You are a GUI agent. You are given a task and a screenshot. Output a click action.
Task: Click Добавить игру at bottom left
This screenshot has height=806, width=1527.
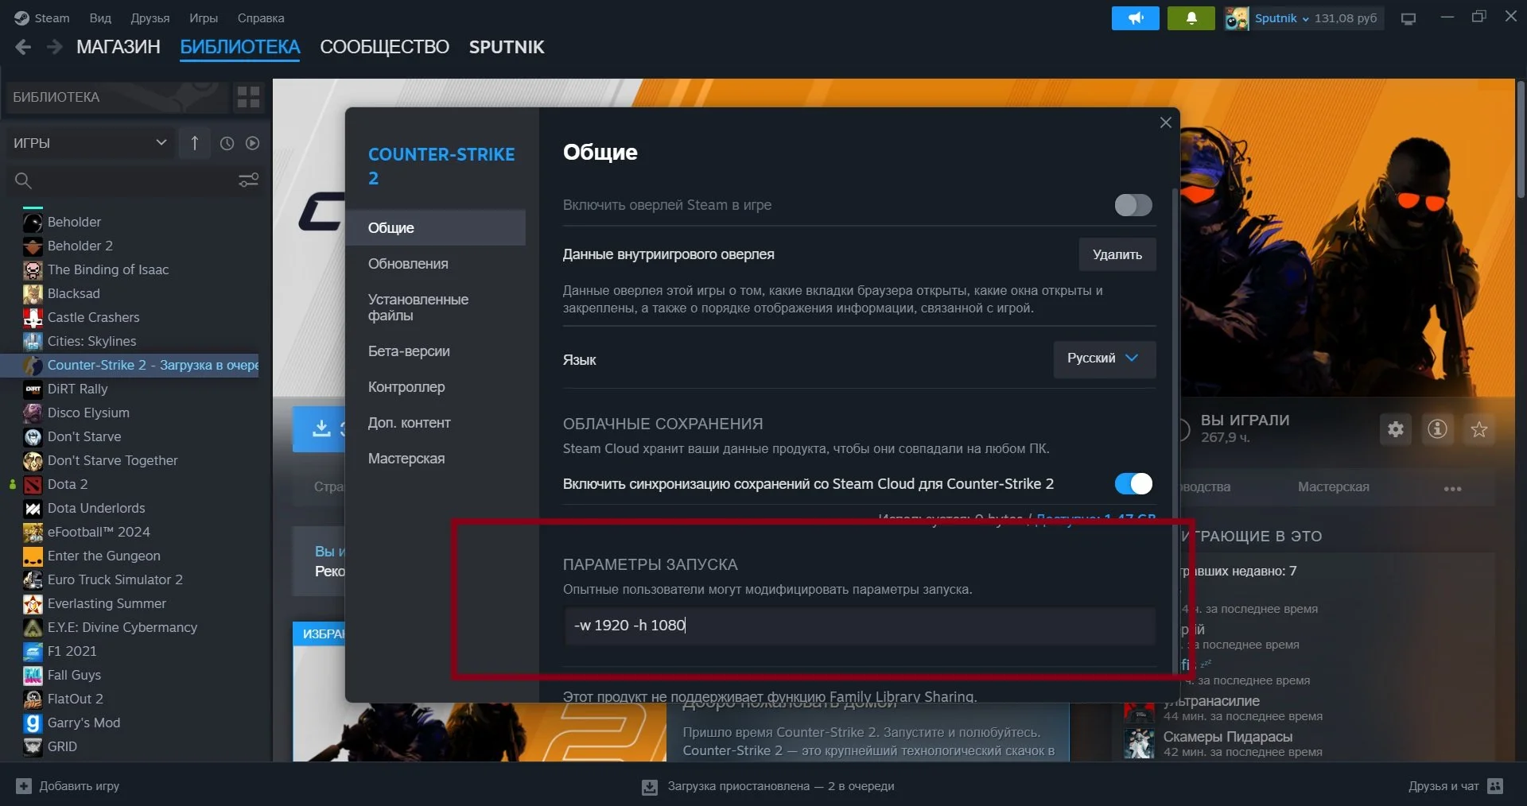click(80, 786)
